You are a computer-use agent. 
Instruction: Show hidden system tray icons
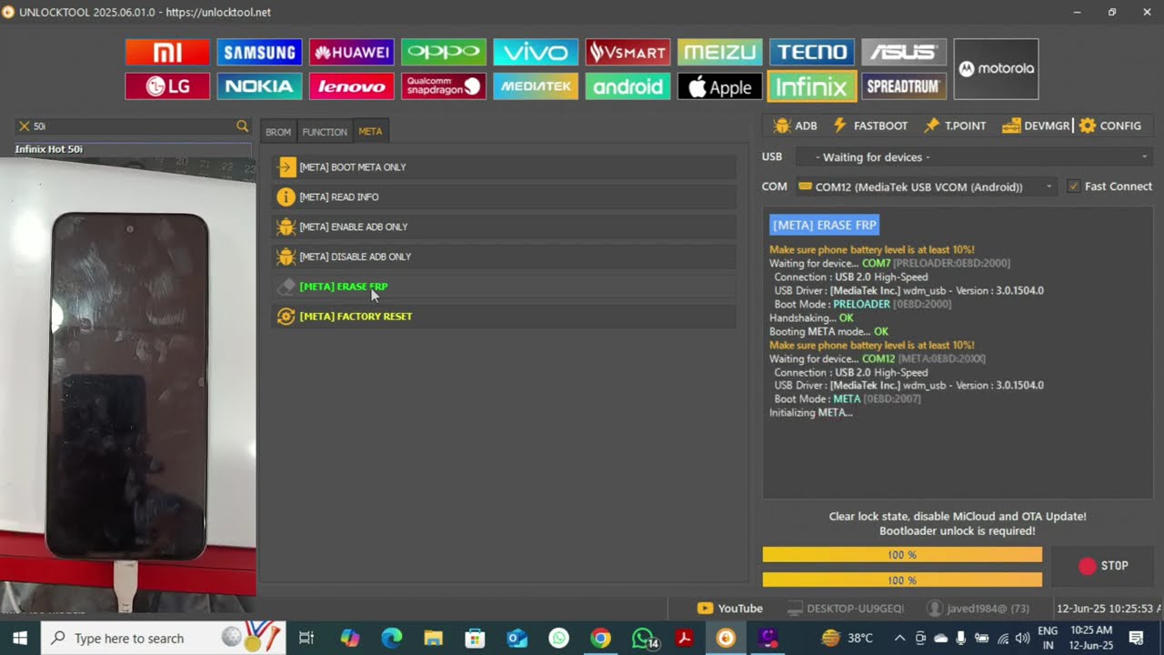[x=899, y=639]
